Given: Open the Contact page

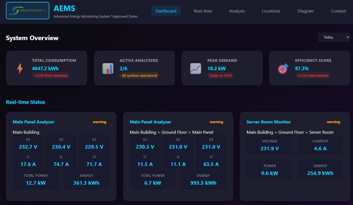Looking at the screenshot, I should tap(338, 11).
